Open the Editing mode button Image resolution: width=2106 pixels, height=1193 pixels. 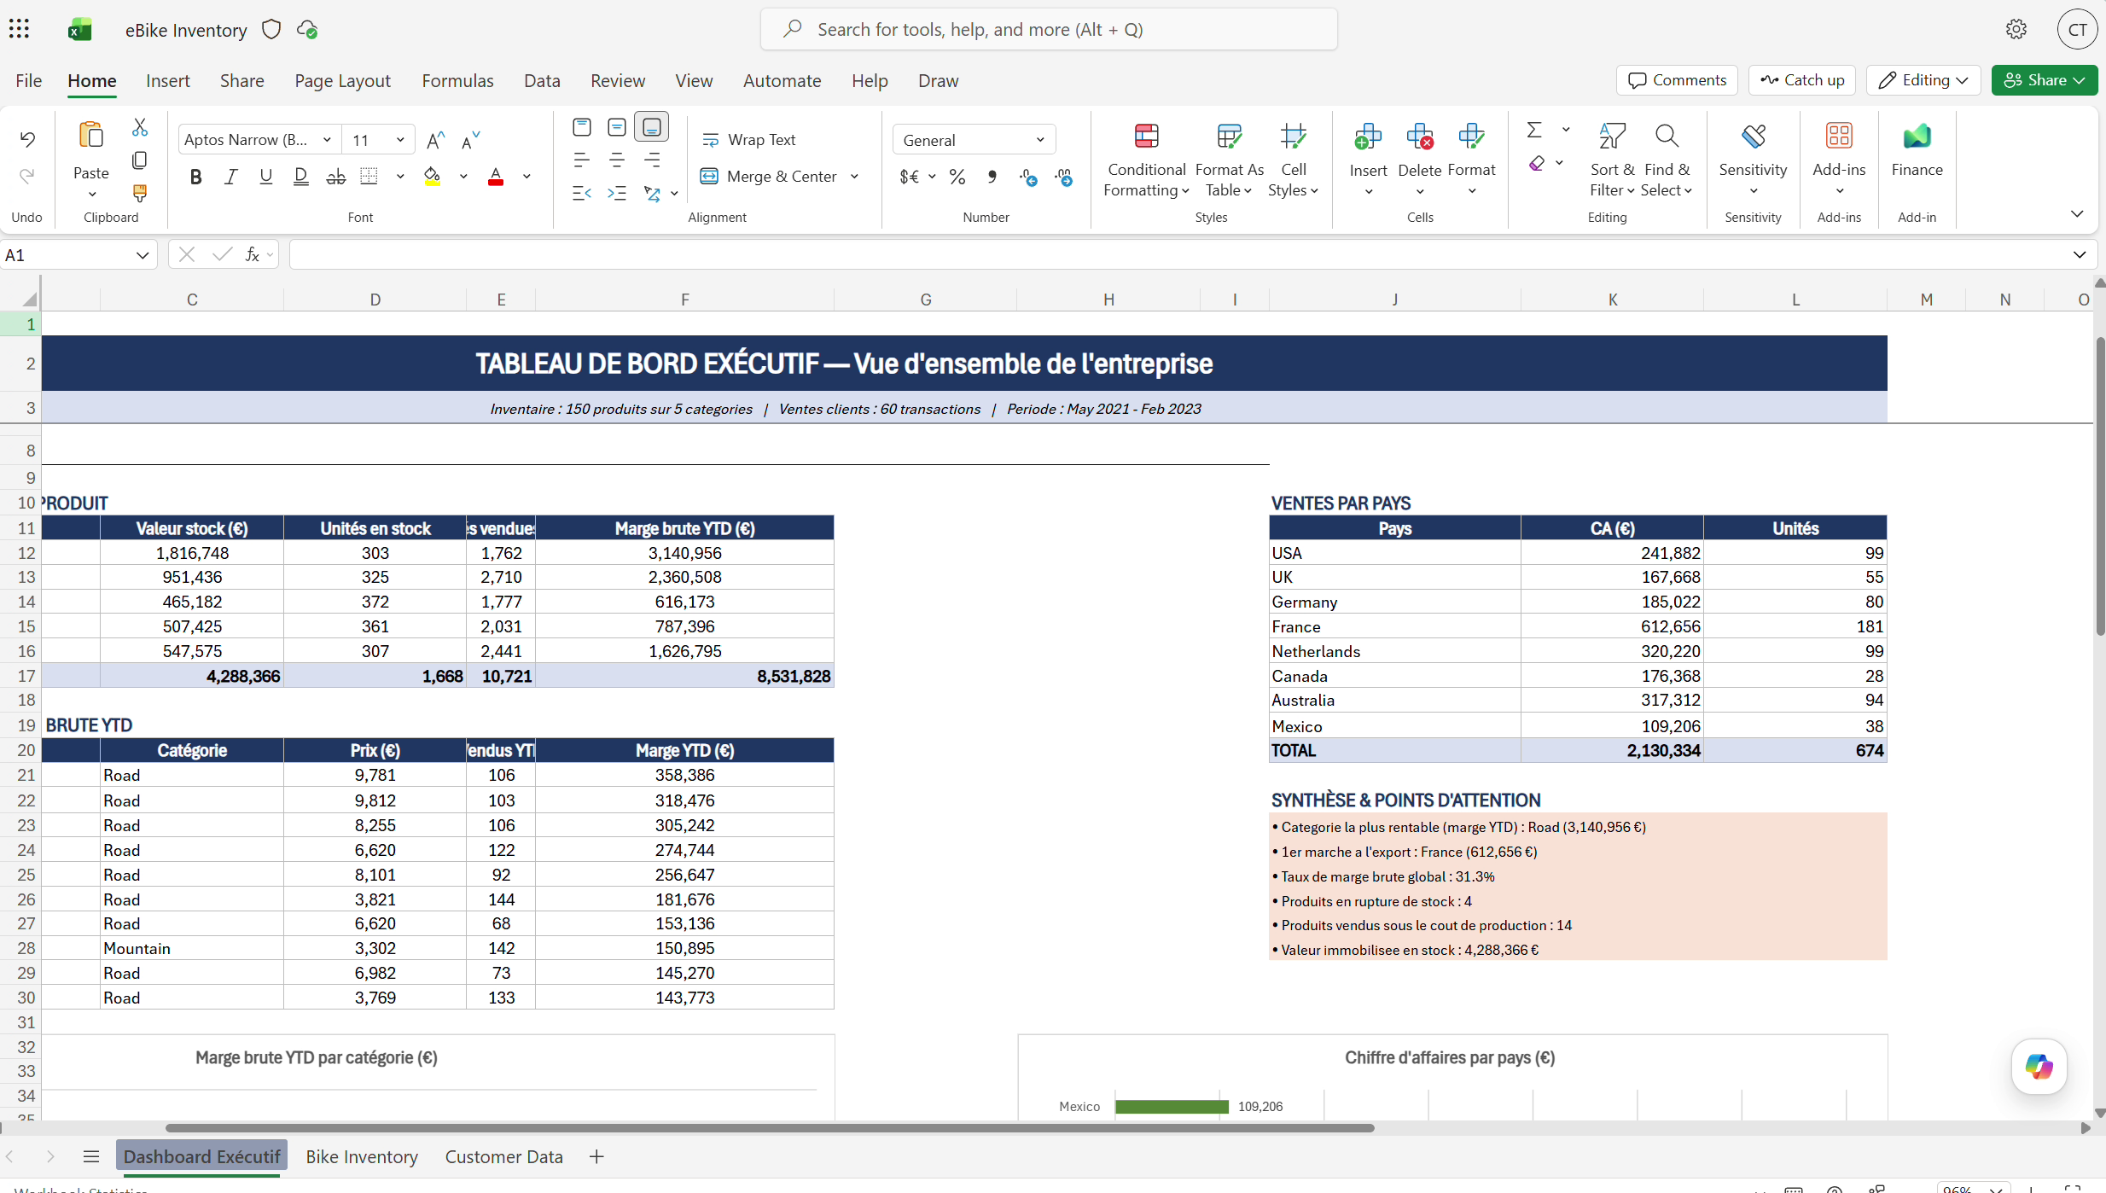(1923, 80)
